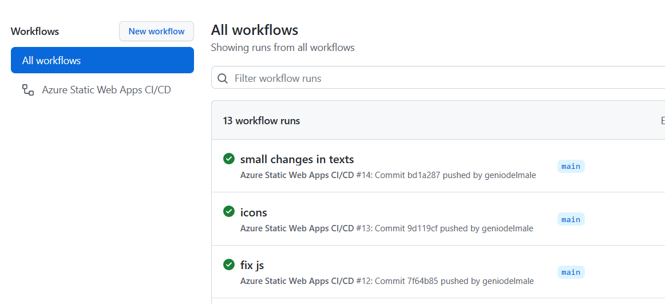Open the 'icons' workflow run
Screen dimensions: 665x304
click(254, 212)
